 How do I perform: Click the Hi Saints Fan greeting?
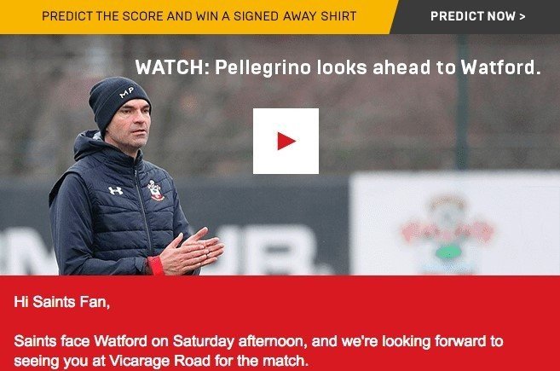(61, 302)
